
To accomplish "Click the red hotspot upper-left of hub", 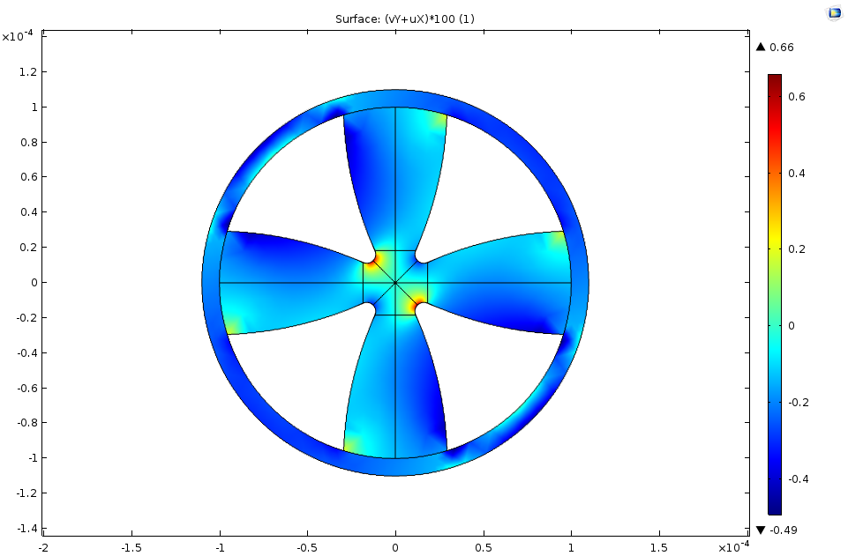I will coord(375,262).
